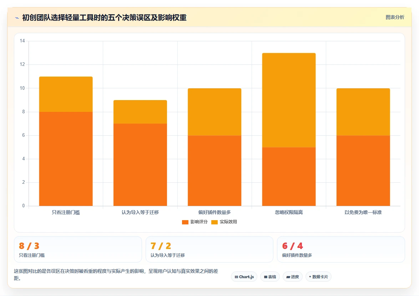419x296 pixels.
Task: Click the 实际效用 segment of 偏好插件数量多 bar
Action: [214, 112]
